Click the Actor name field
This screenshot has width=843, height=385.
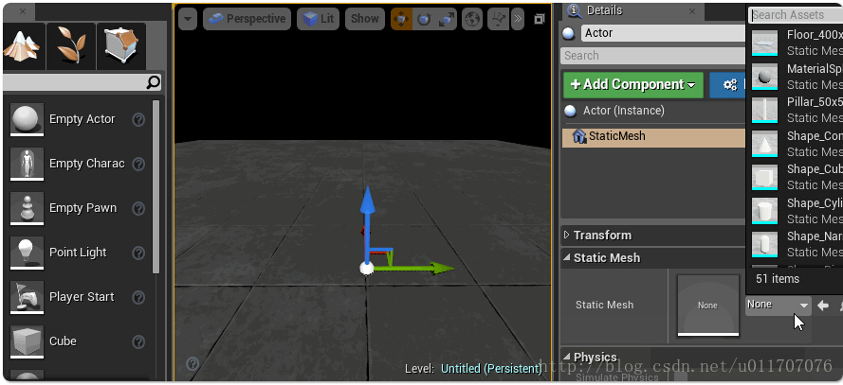(x=664, y=33)
